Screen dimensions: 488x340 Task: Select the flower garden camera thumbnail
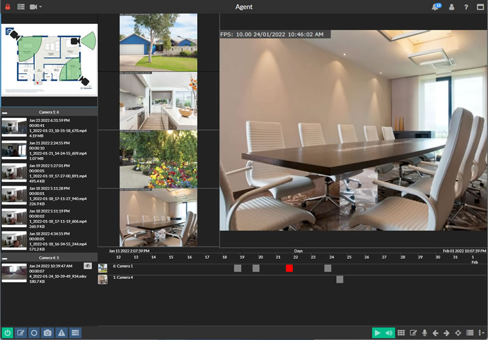[158, 159]
